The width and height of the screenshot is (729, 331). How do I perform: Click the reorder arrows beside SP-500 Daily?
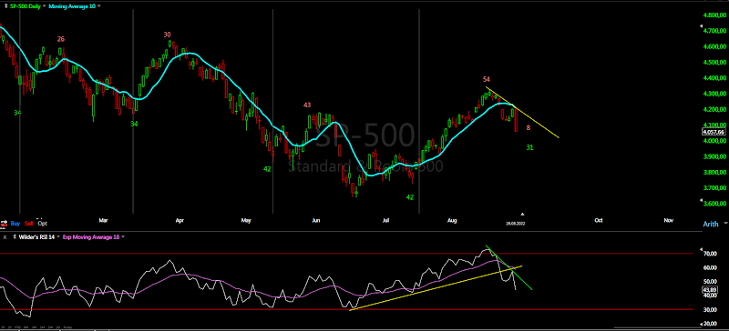pos(5,6)
